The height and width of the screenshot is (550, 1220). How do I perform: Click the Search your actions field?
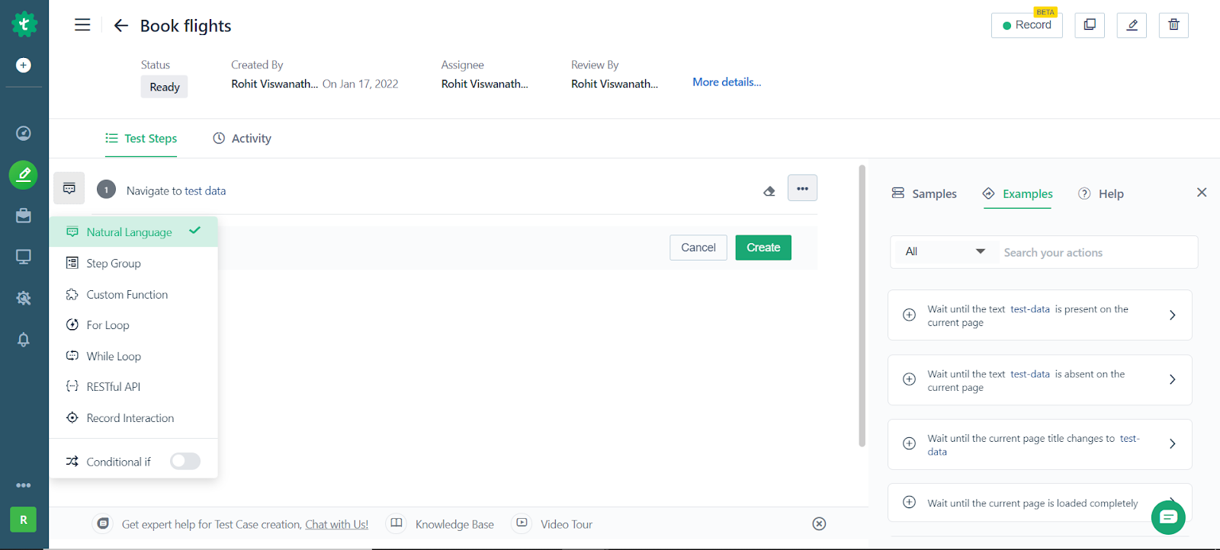click(1098, 252)
